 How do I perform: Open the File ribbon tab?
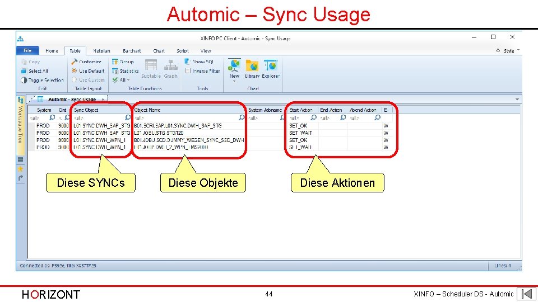pos(27,50)
